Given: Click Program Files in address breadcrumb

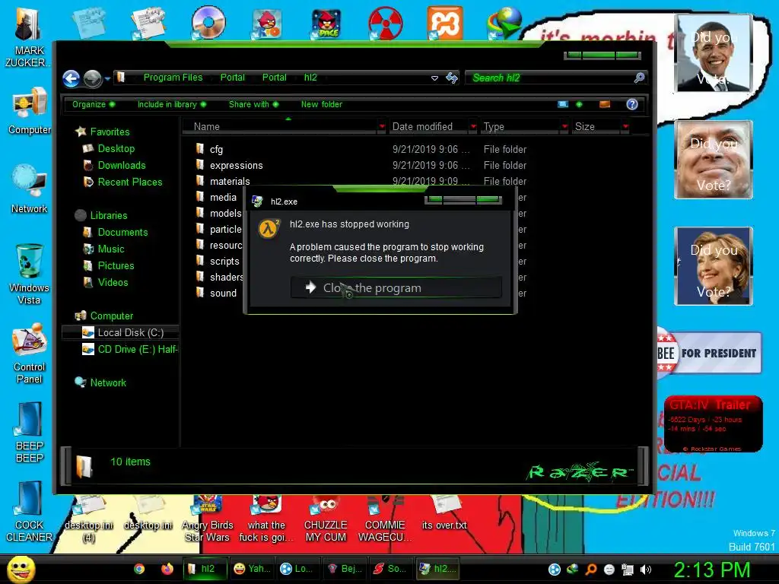Looking at the screenshot, I should click(x=173, y=78).
